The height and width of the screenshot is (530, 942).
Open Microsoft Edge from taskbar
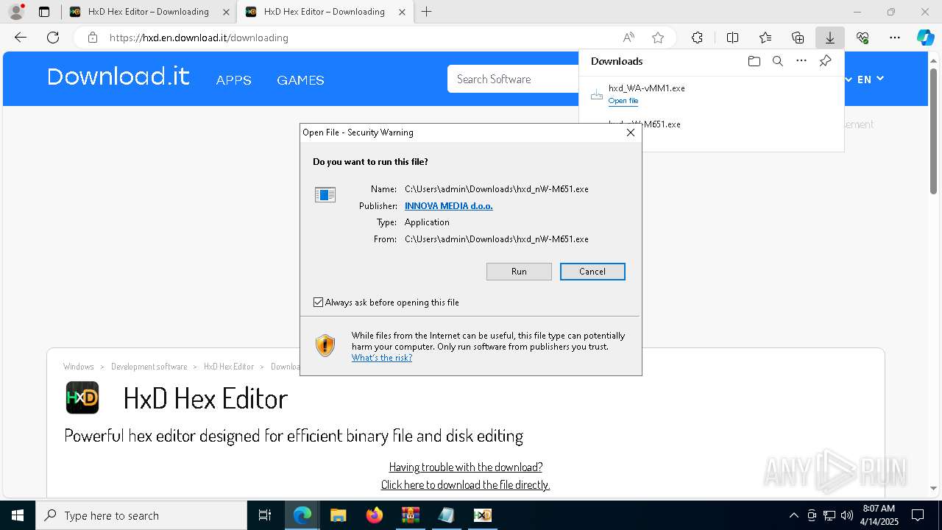(302, 515)
